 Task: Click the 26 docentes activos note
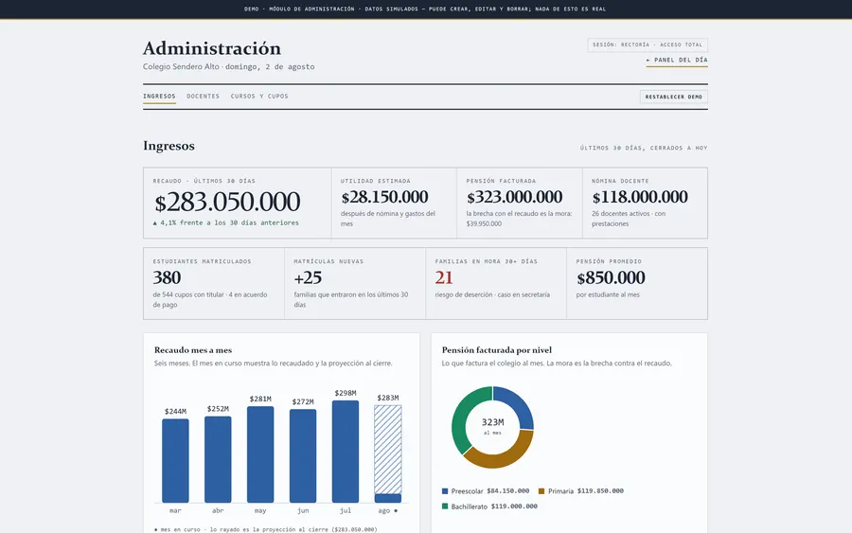[629, 219]
